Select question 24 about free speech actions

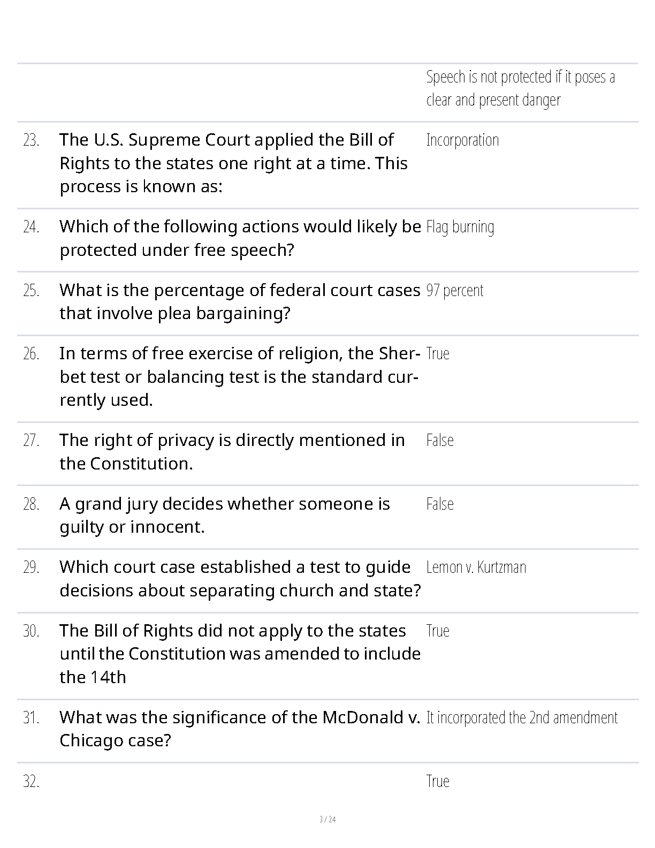pyautogui.click(x=240, y=238)
